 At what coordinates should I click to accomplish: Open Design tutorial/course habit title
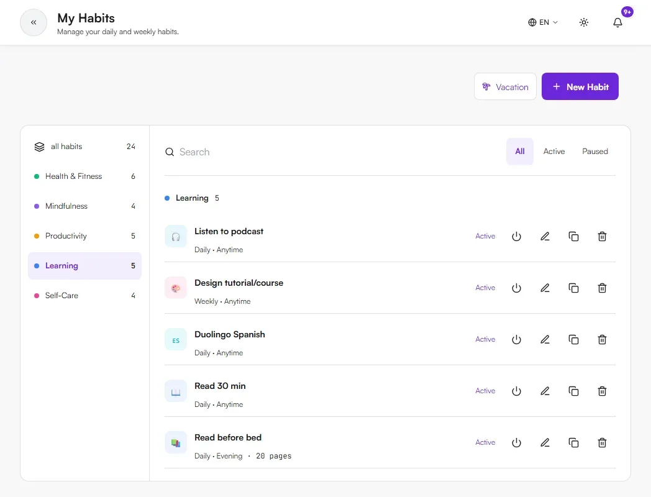coord(239,283)
